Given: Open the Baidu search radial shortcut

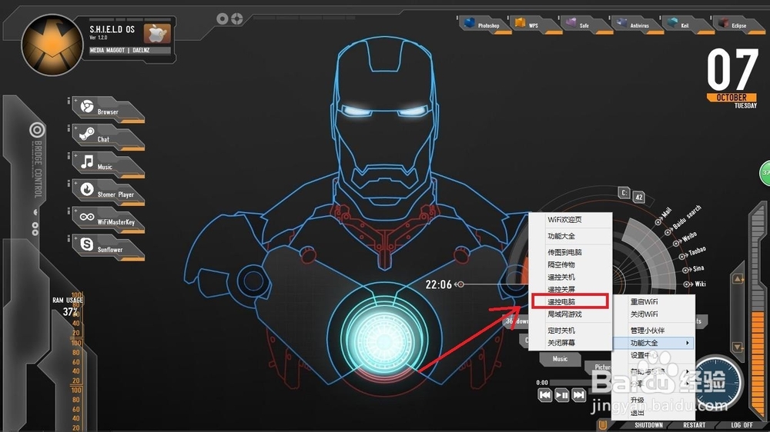Looking at the screenshot, I should click(x=684, y=219).
